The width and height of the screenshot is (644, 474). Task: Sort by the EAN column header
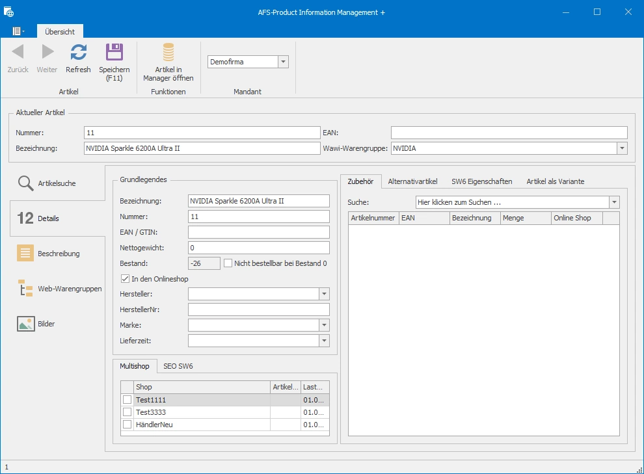424,218
